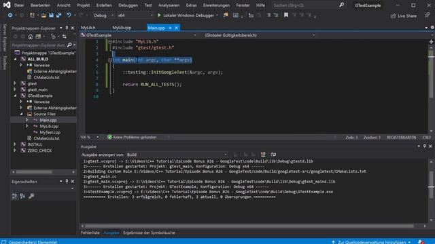Click the property pages wrench icon
435x244 pixels.
[x=32, y=196]
